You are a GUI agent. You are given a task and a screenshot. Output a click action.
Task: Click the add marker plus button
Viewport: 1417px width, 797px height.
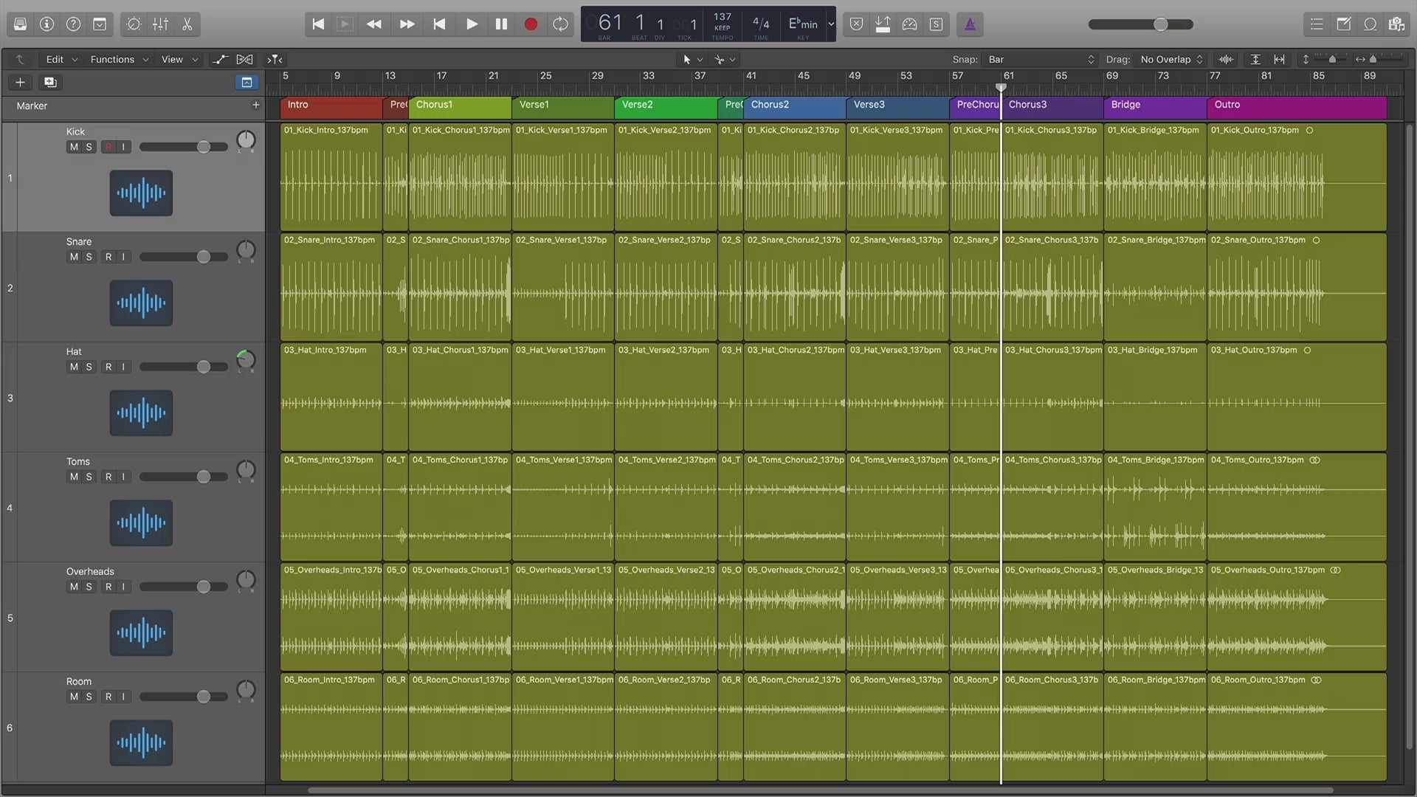(x=255, y=106)
